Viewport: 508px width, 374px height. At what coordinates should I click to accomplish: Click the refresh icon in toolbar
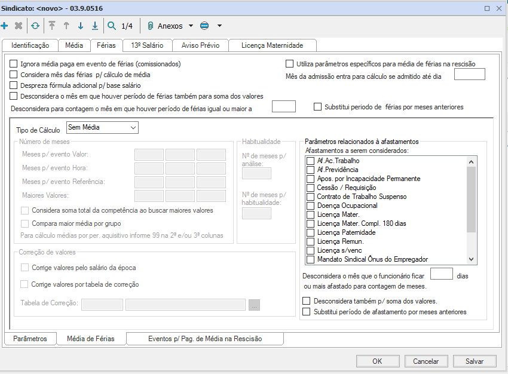35,26
